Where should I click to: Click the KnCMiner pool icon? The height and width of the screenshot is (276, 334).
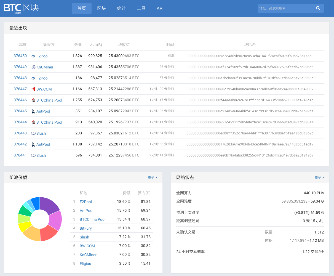click(34, 67)
